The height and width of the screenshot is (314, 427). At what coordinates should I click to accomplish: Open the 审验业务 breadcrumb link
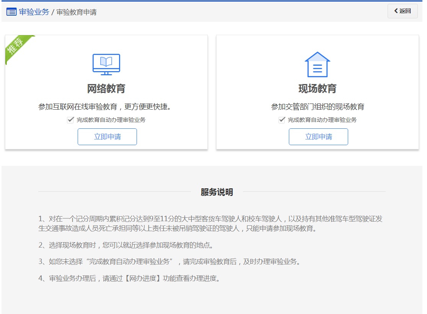pyautogui.click(x=34, y=12)
